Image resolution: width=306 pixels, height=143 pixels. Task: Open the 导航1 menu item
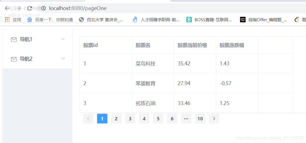(37, 39)
